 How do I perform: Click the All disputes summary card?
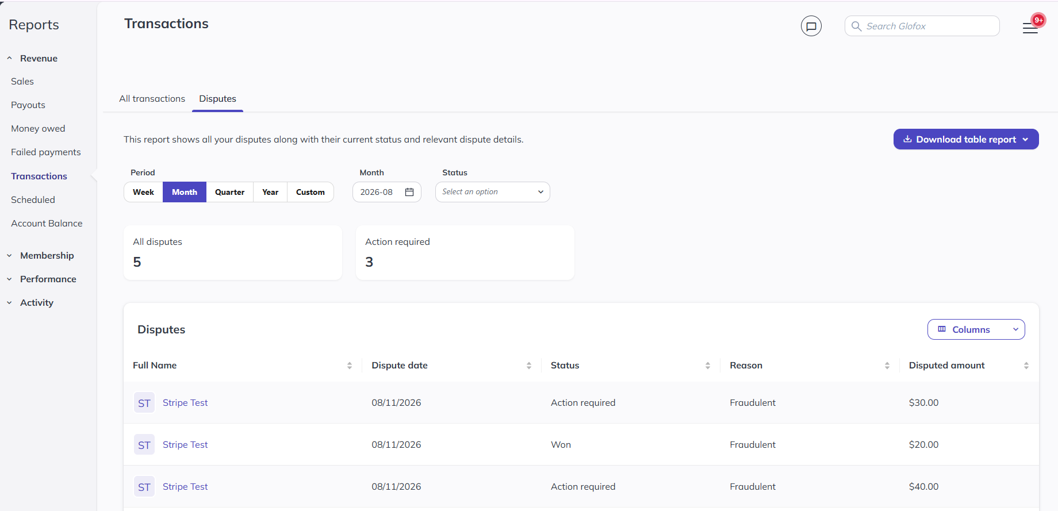point(233,253)
